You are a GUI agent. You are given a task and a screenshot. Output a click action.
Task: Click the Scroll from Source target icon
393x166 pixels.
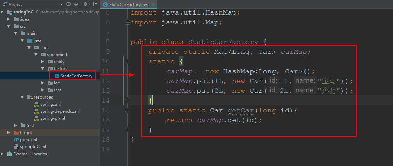tap(68, 4)
